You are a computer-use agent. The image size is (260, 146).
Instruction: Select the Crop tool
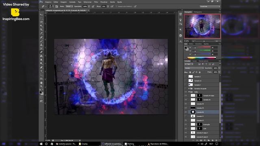click(x=41, y=30)
